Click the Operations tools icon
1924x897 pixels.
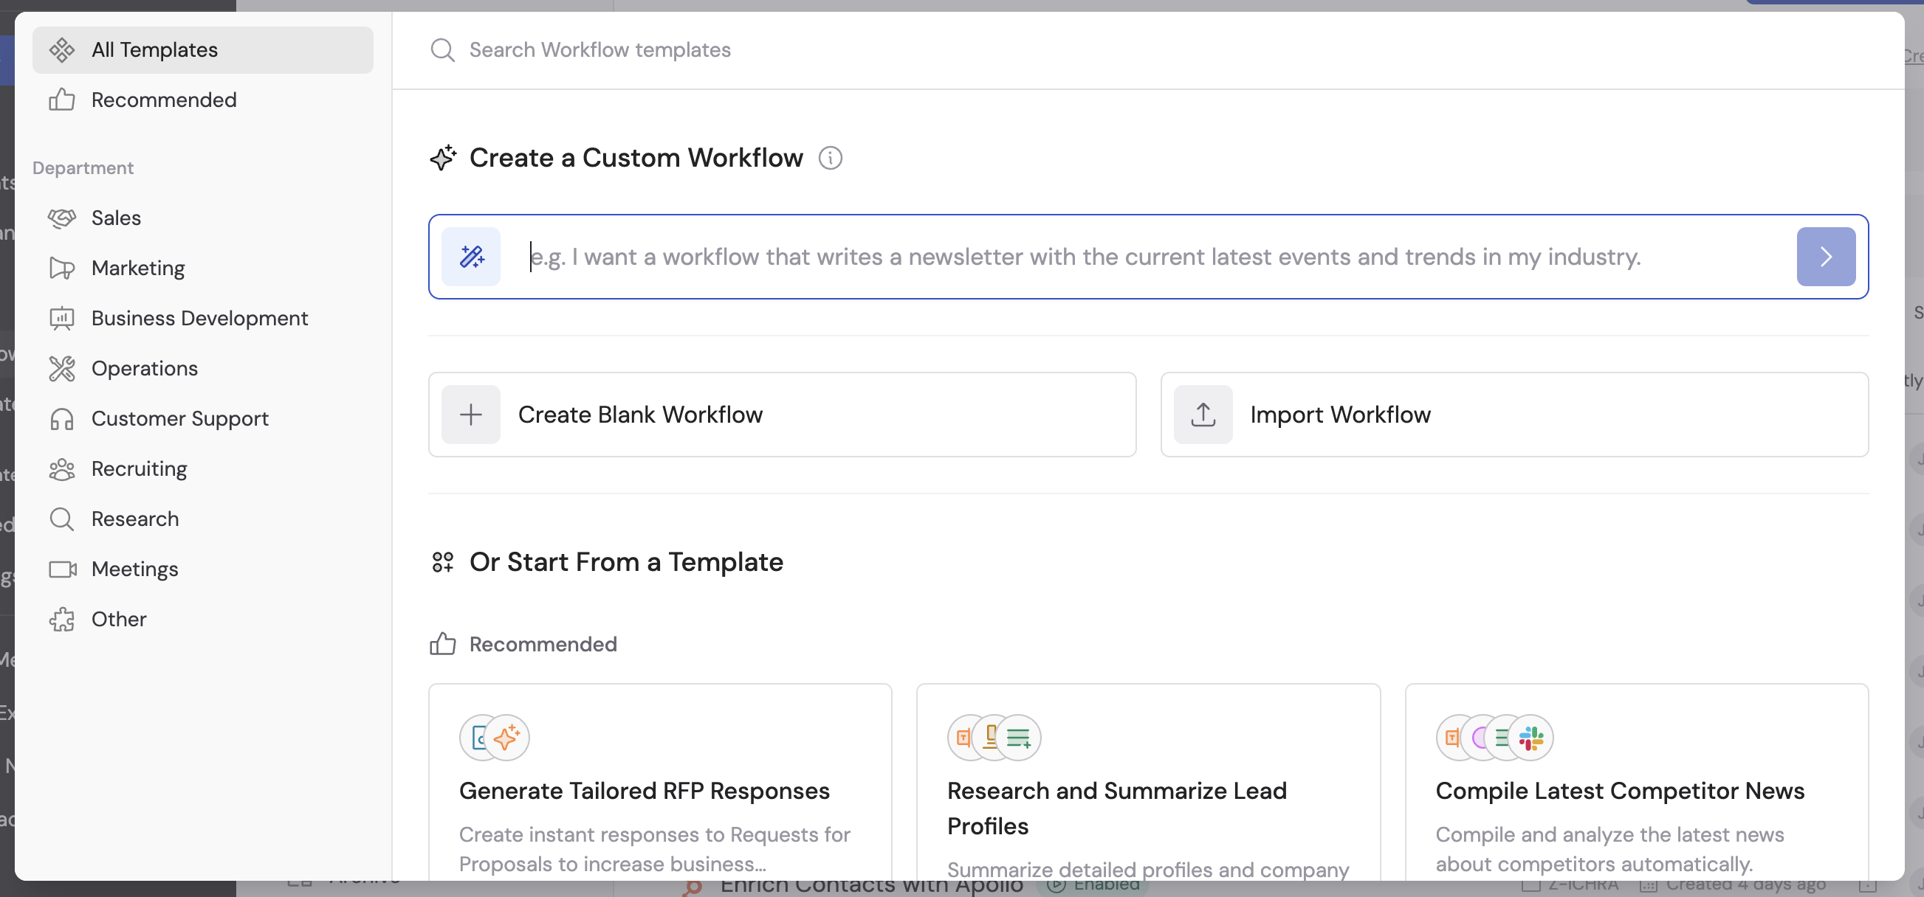(62, 368)
